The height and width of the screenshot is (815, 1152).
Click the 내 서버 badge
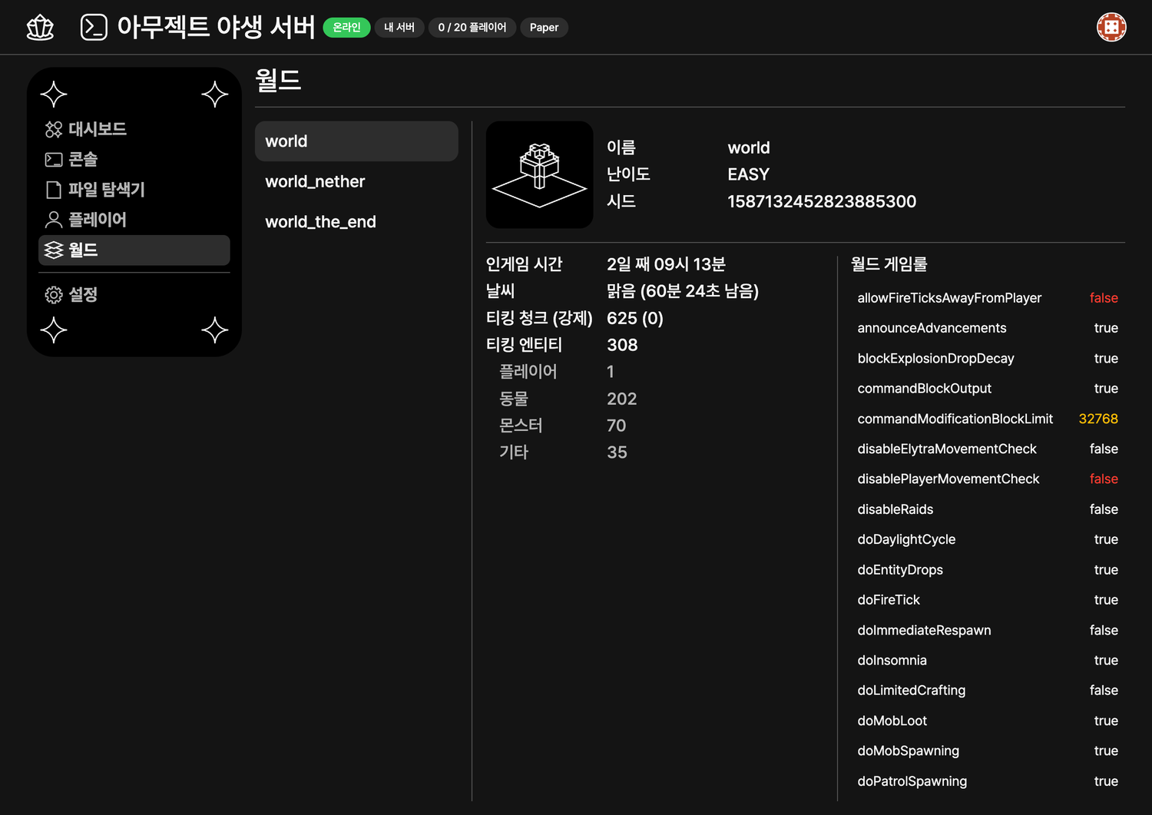pyautogui.click(x=399, y=28)
